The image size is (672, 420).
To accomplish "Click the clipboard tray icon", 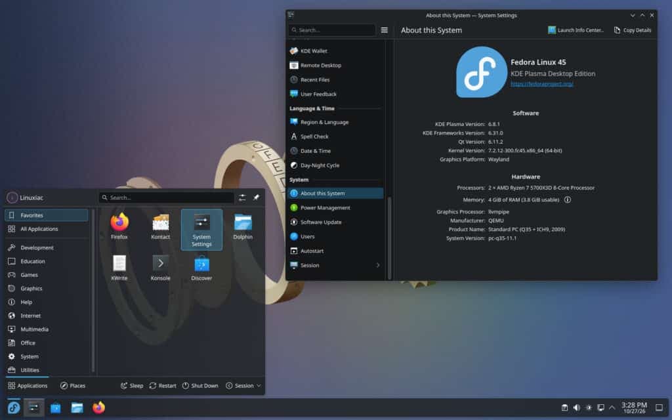I will 565,408.
